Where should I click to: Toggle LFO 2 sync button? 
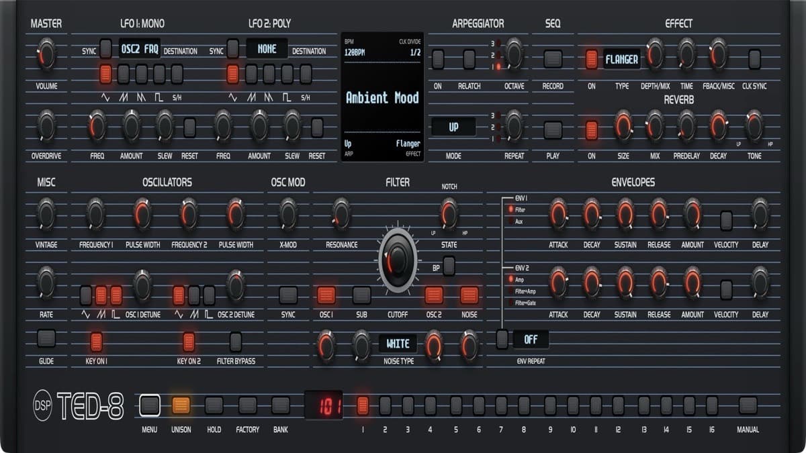pos(233,49)
